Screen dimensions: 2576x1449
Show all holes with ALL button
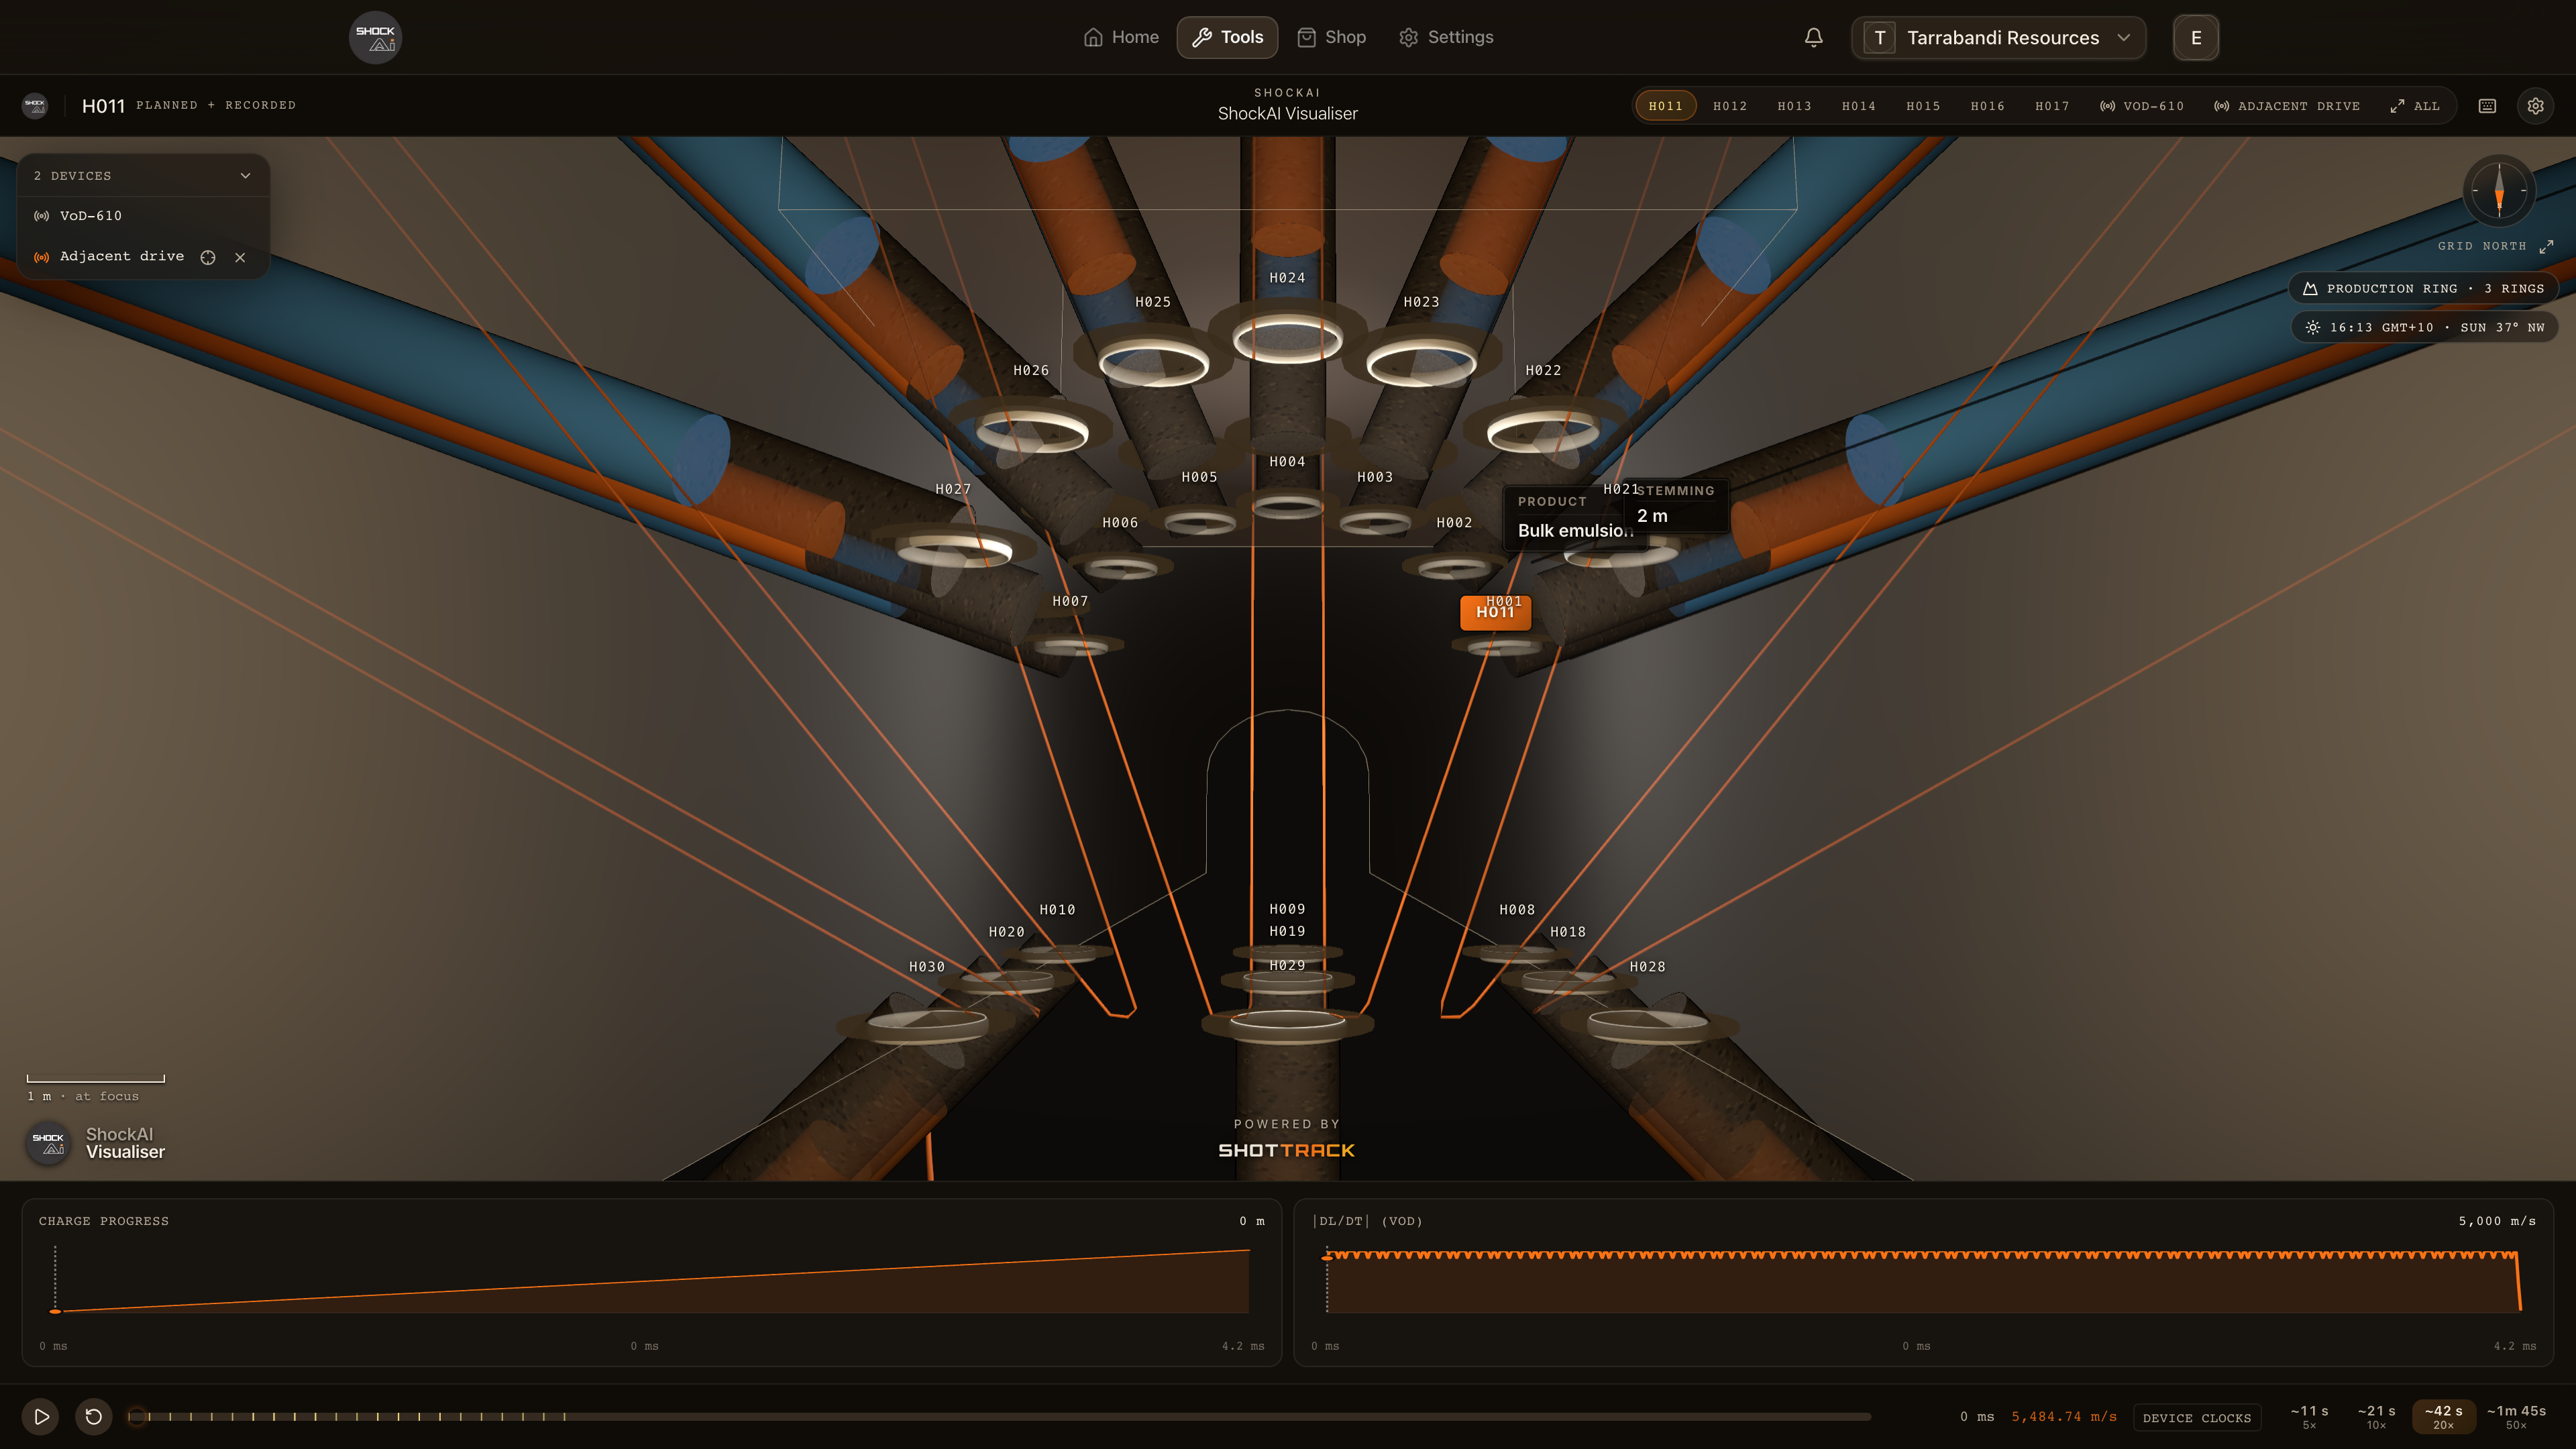point(2415,106)
